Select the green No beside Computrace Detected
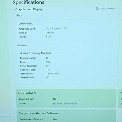 [x=55, y=119]
